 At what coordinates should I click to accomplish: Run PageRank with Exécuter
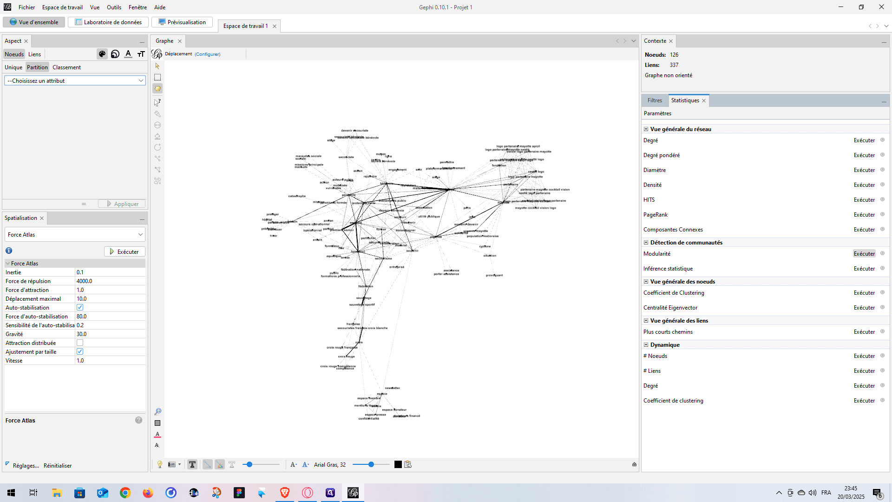point(864,214)
